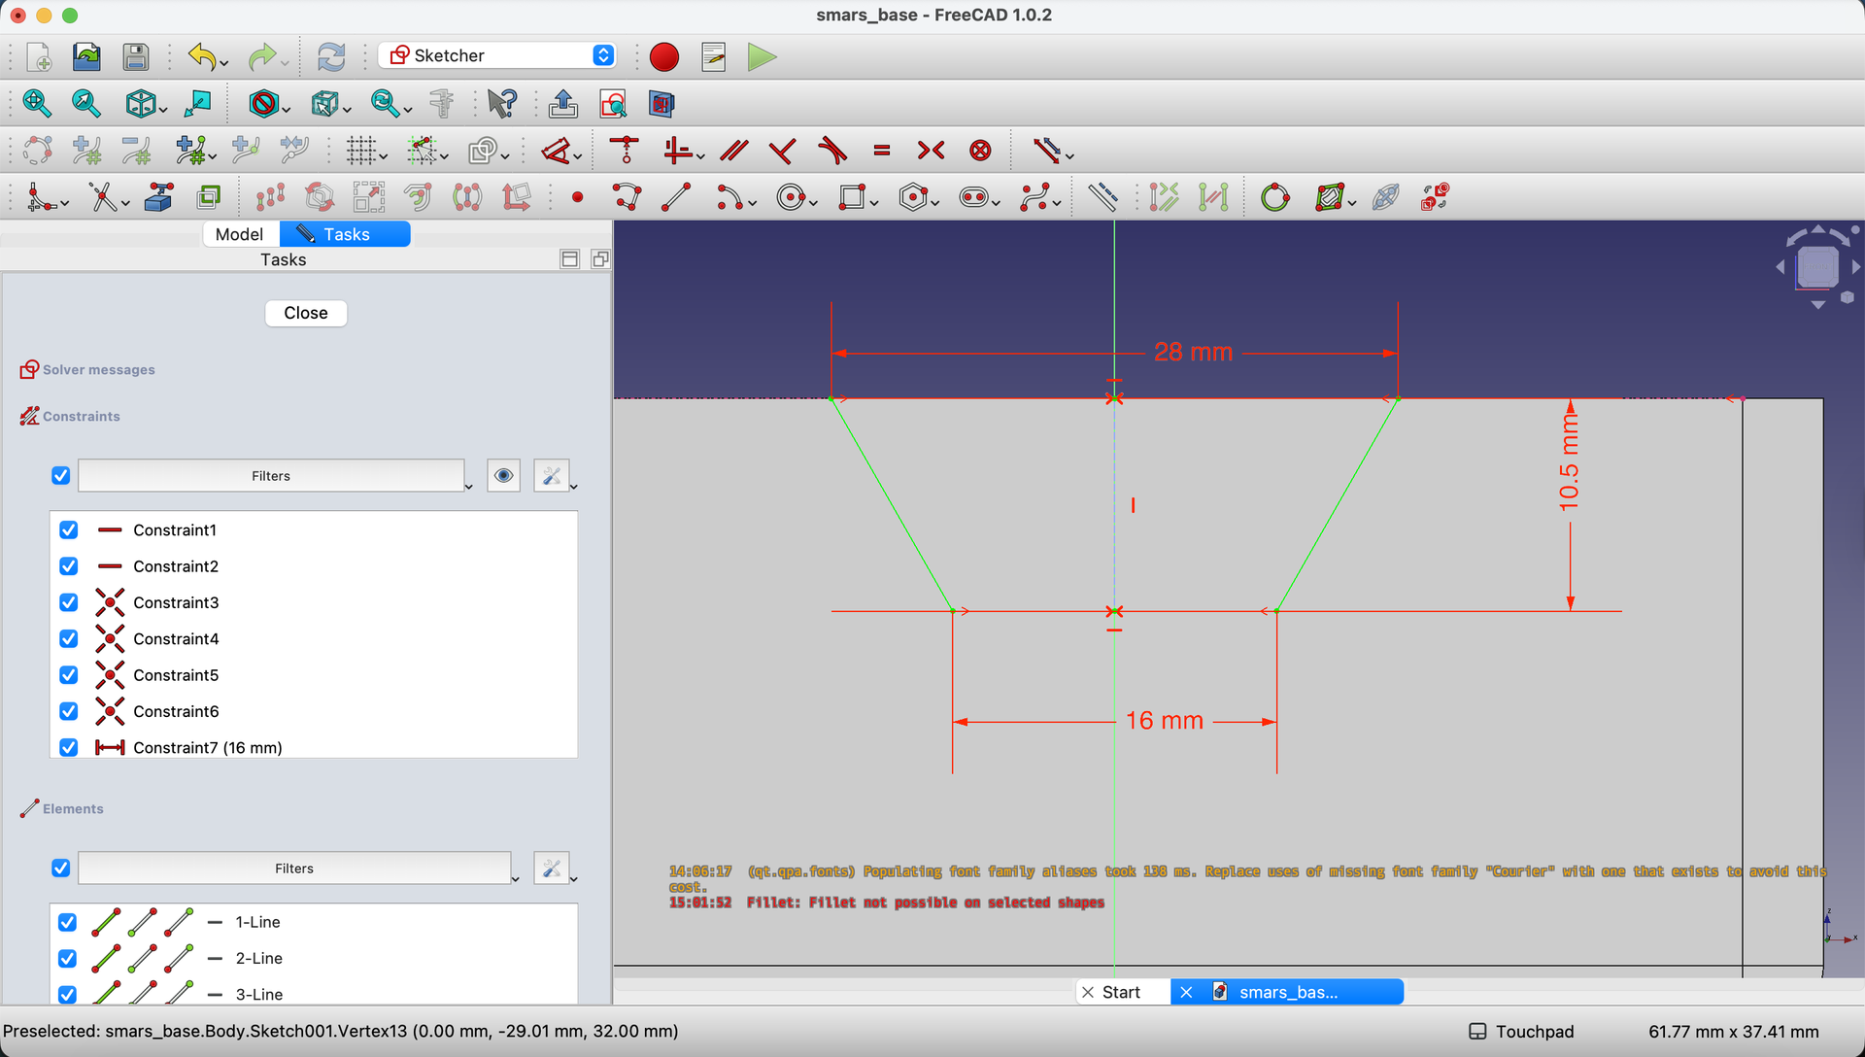Select the Tasks tab
The height and width of the screenshot is (1057, 1865).
point(345,234)
